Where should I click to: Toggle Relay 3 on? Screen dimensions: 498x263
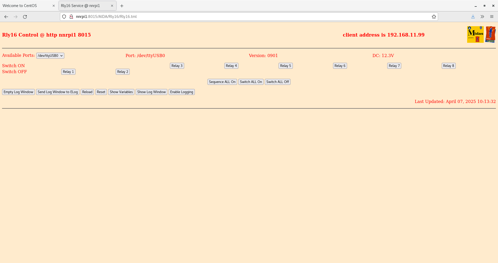click(177, 66)
